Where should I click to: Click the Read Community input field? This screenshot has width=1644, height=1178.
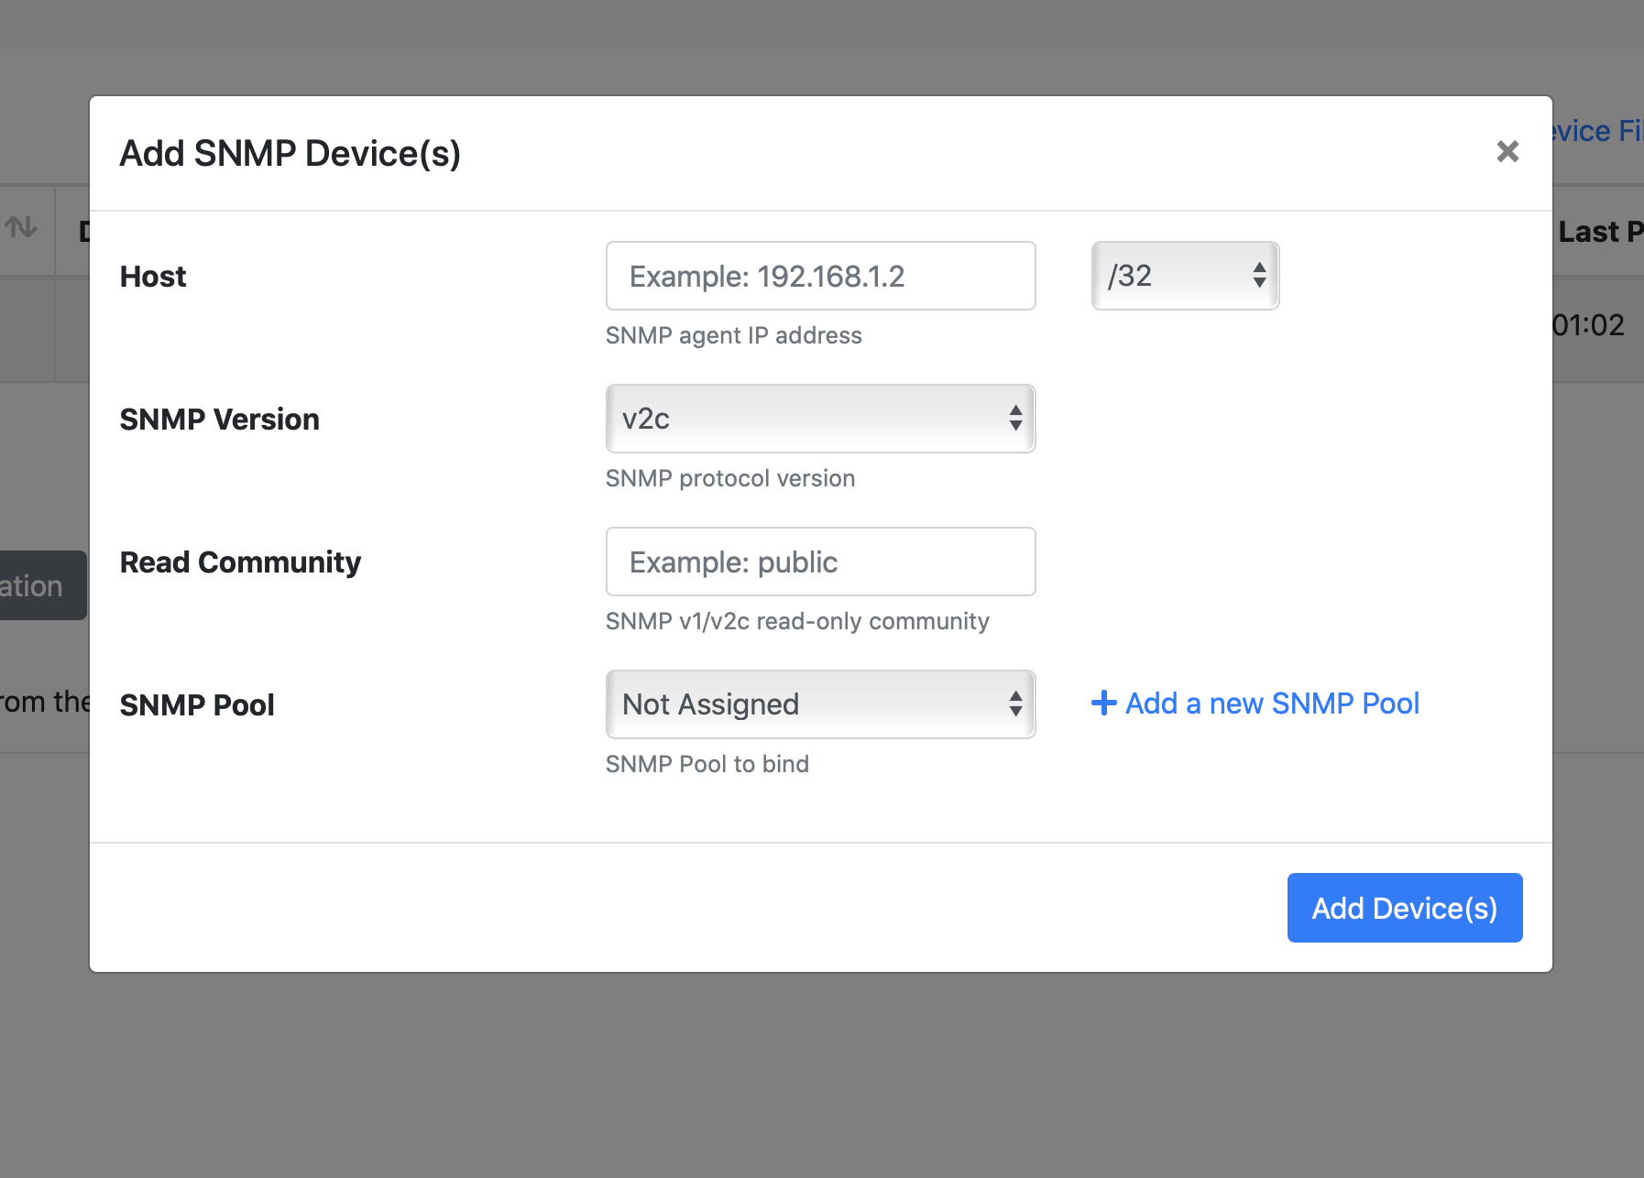(x=820, y=562)
